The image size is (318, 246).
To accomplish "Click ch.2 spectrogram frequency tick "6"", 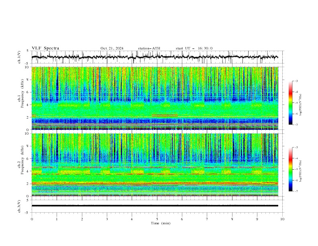I will (28, 159).
